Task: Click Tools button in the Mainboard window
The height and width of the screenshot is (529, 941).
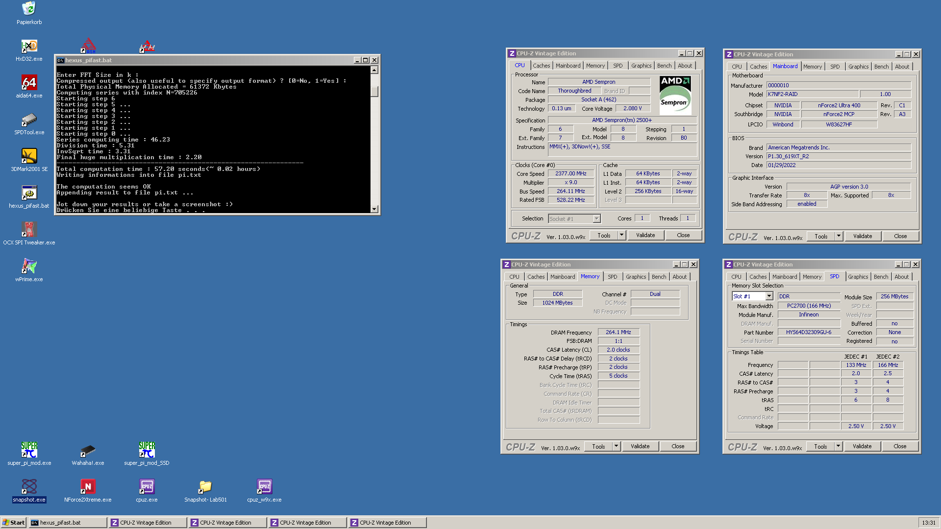Action: coord(821,236)
